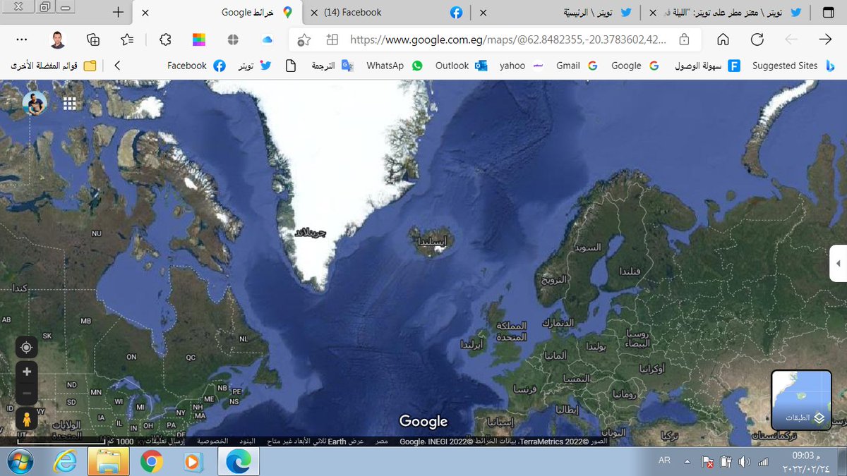This screenshot has height=476, width=847.
Task: Open the Google bookmark
Action: click(634, 66)
